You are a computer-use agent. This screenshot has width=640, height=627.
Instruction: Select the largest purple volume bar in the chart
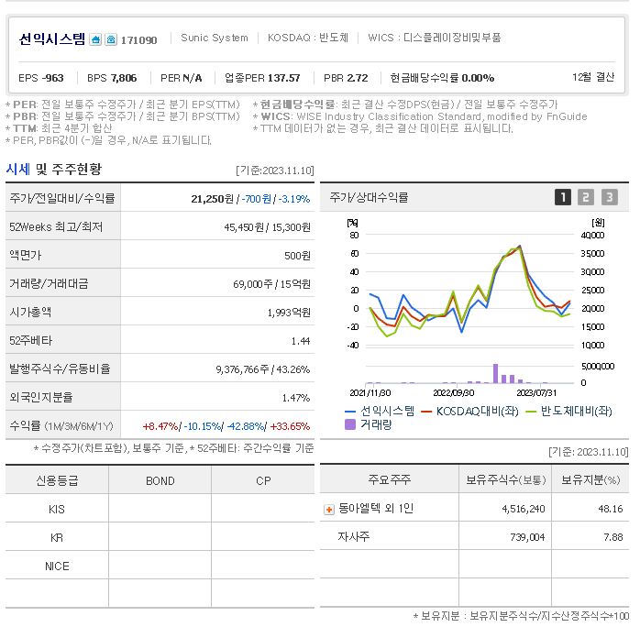pyautogui.click(x=495, y=374)
